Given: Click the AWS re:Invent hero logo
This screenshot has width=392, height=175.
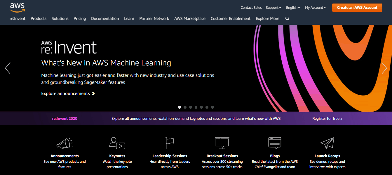Looking at the screenshot, I should pyautogui.click(x=69, y=48).
